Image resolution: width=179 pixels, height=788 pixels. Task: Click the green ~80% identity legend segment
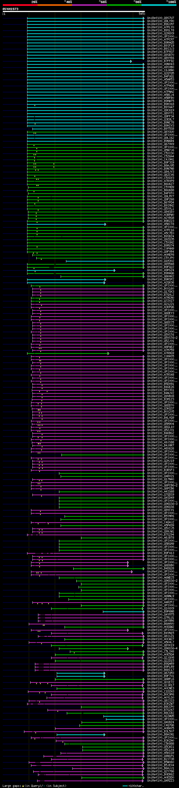point(124,5)
